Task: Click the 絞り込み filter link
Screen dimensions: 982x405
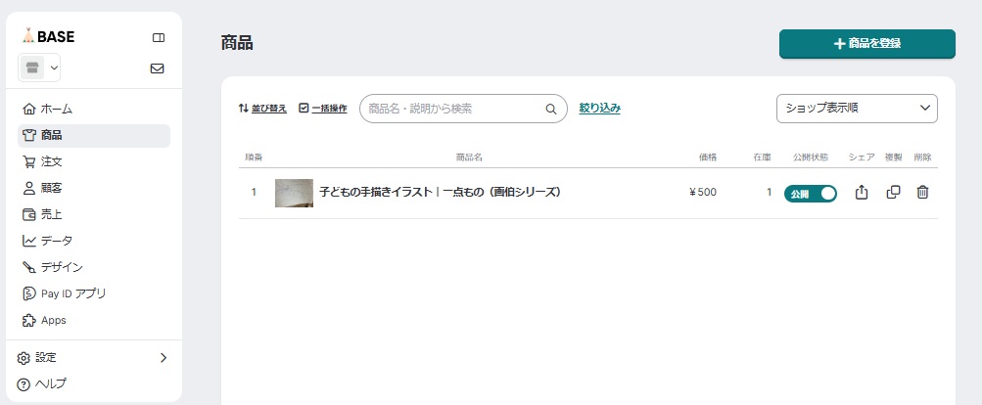Action: tap(599, 109)
